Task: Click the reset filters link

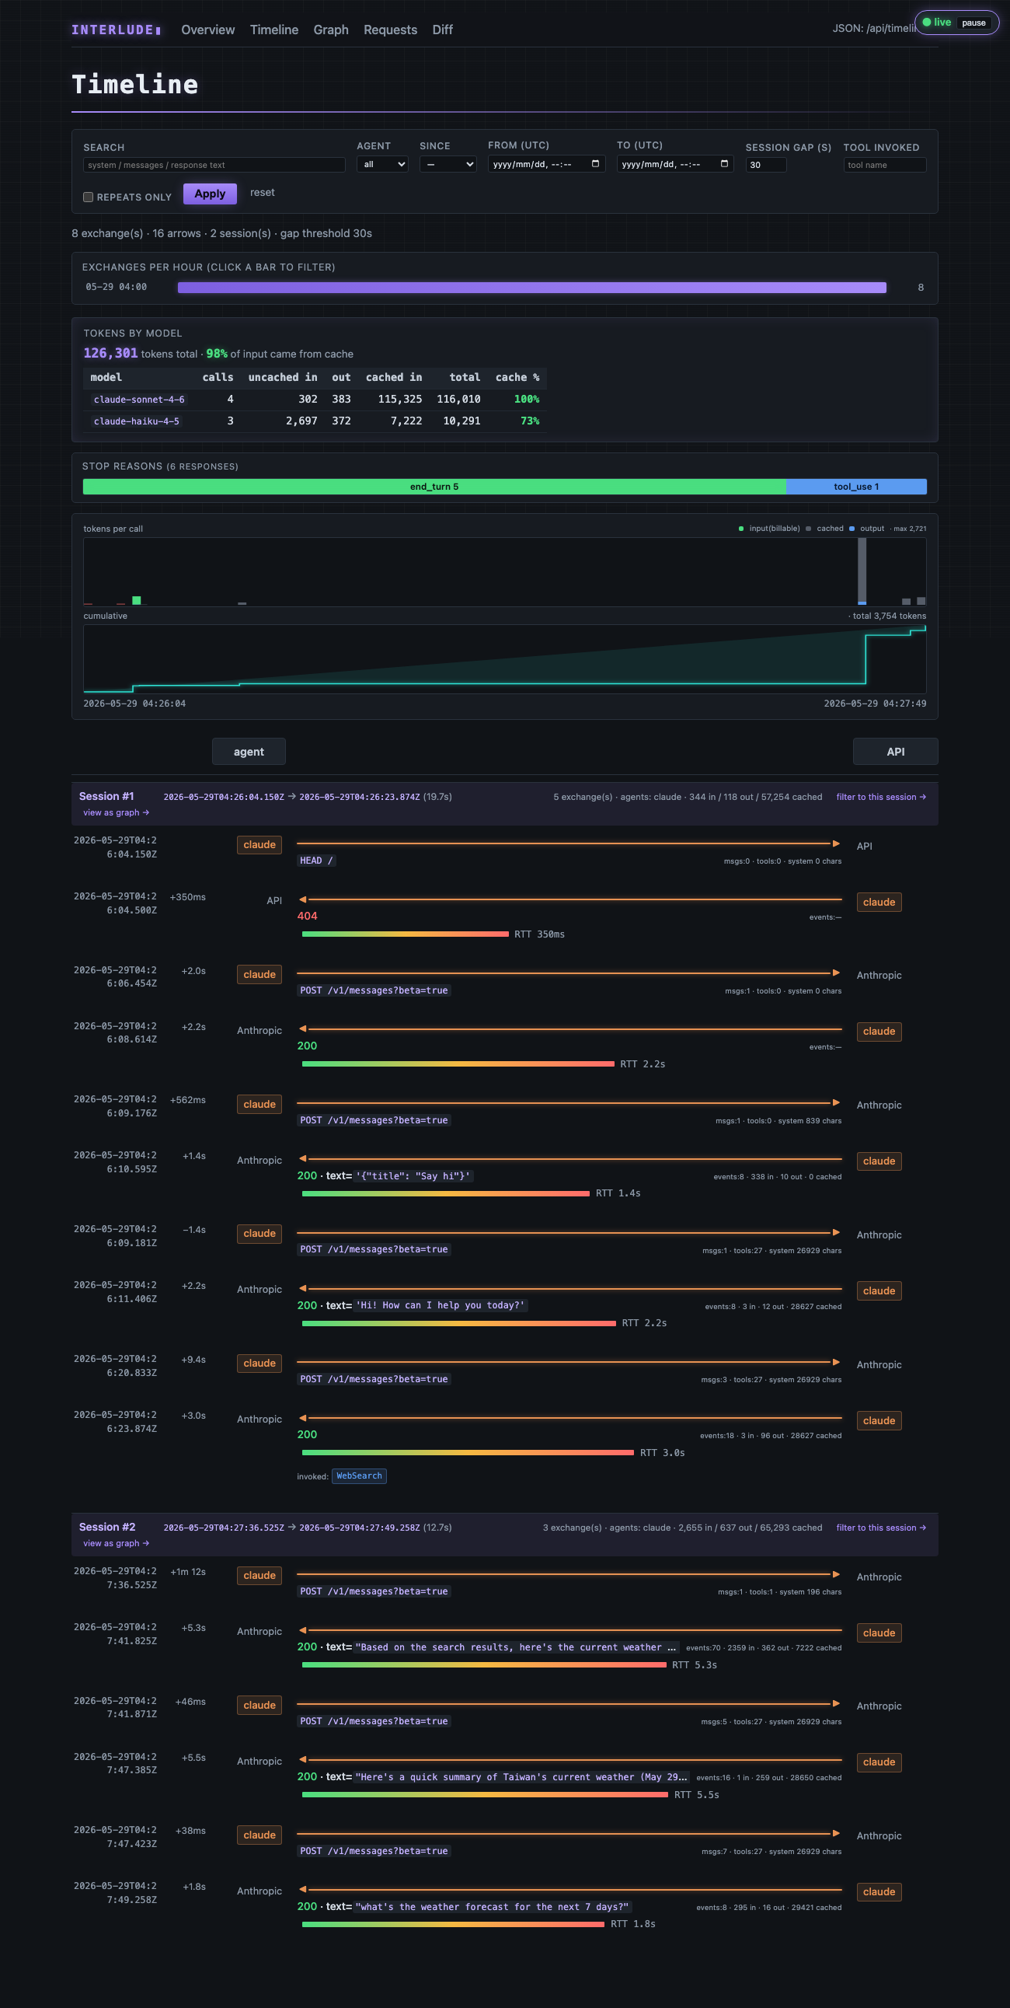Action: [x=262, y=193]
